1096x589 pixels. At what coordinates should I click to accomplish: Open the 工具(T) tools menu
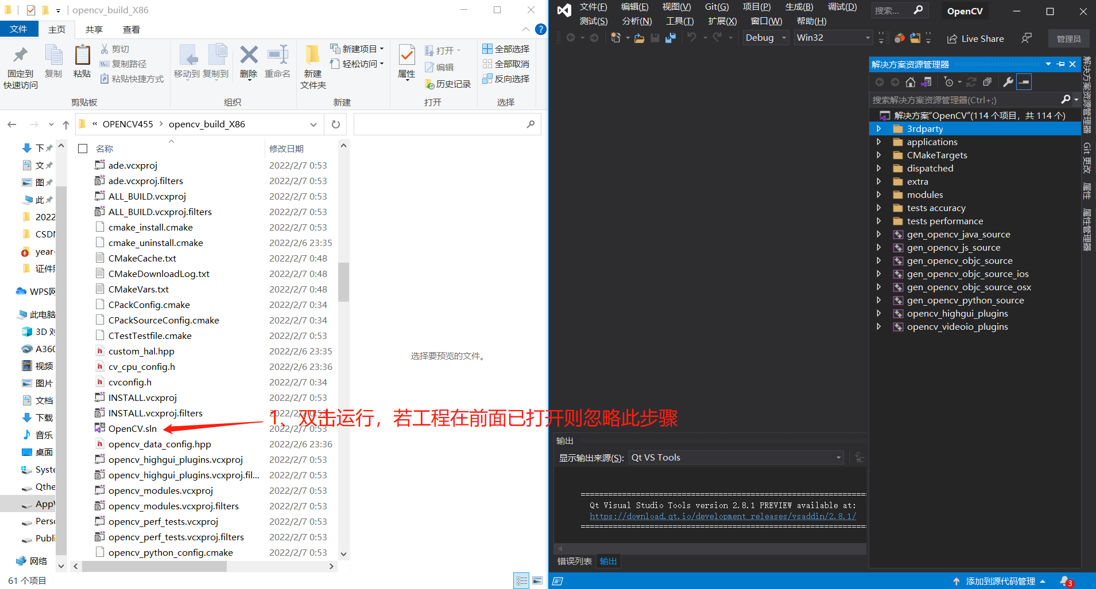(x=680, y=21)
